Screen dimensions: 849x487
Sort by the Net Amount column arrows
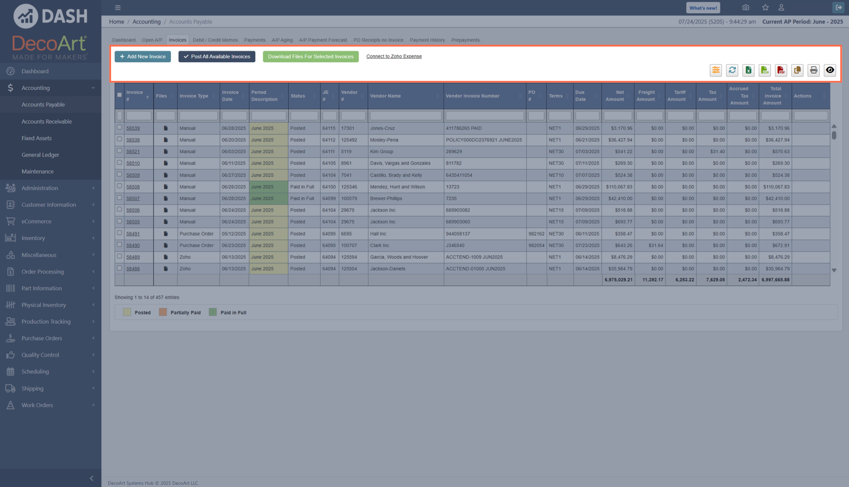630,95
